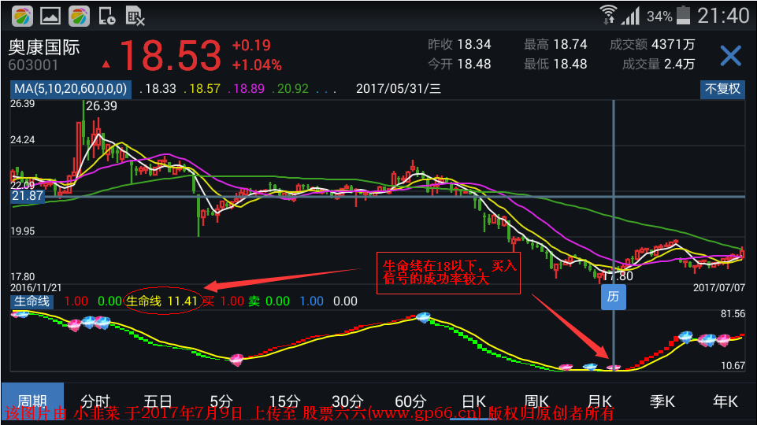Screen dimensions: 757x425
Task: Open the picture notification icon in status bar
Action: 50,15
